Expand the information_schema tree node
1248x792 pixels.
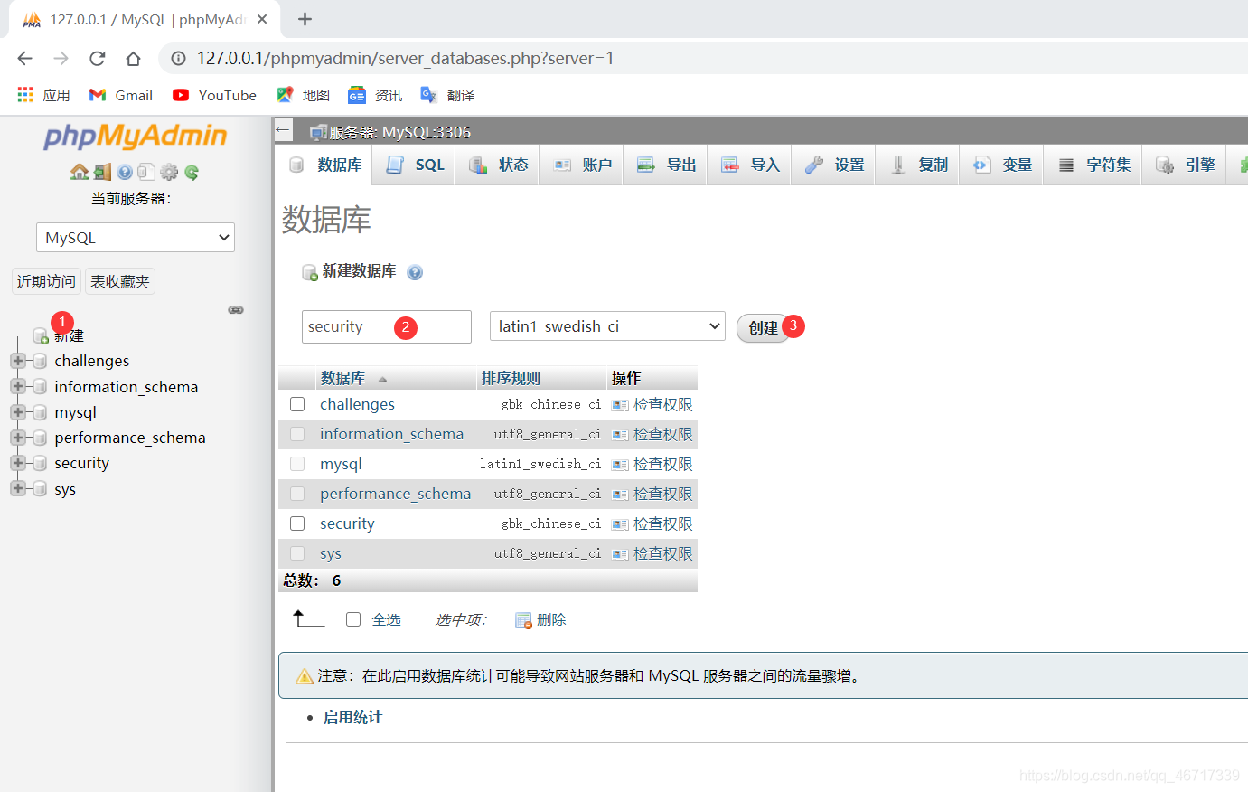click(17, 387)
